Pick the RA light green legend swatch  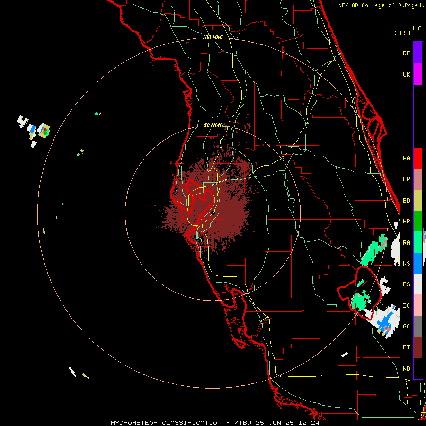tap(418, 242)
